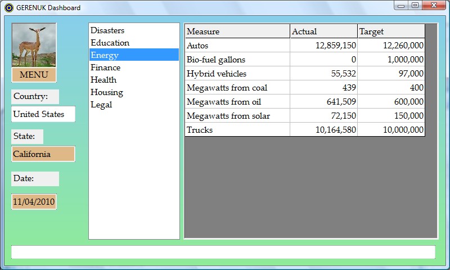The height and width of the screenshot is (270, 450).
Task: Pick the Legal category
Action: [101, 105]
